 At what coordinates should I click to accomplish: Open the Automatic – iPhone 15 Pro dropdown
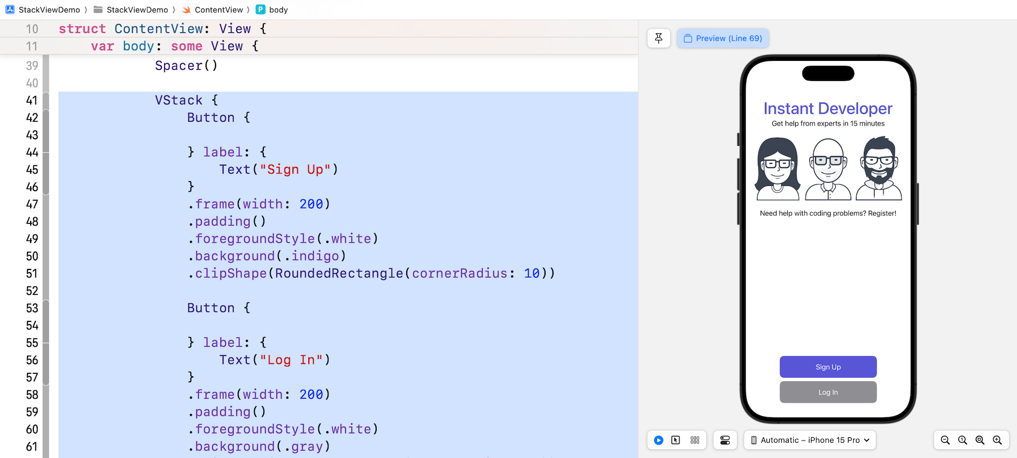point(810,440)
